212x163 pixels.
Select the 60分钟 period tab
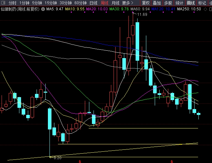pyautogui.click(x=81, y=3)
